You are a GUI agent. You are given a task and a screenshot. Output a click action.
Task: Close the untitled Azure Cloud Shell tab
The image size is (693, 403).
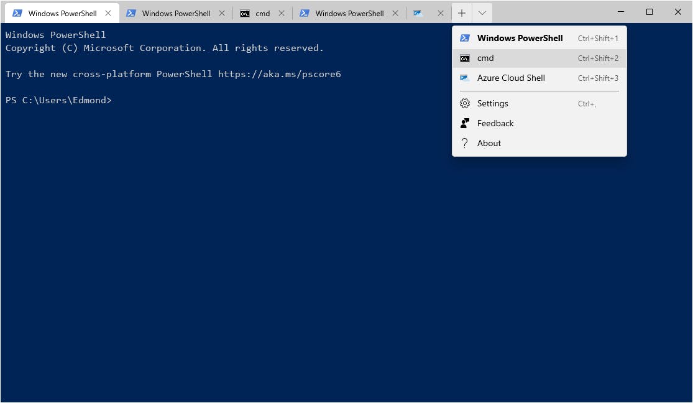point(440,13)
